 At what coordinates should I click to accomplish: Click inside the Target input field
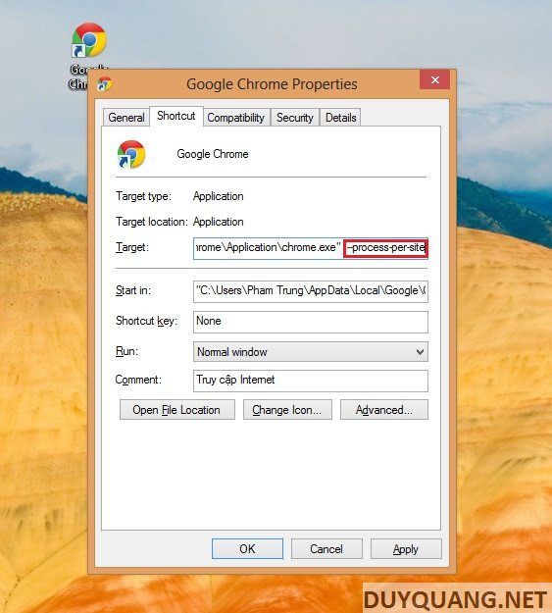pos(311,248)
